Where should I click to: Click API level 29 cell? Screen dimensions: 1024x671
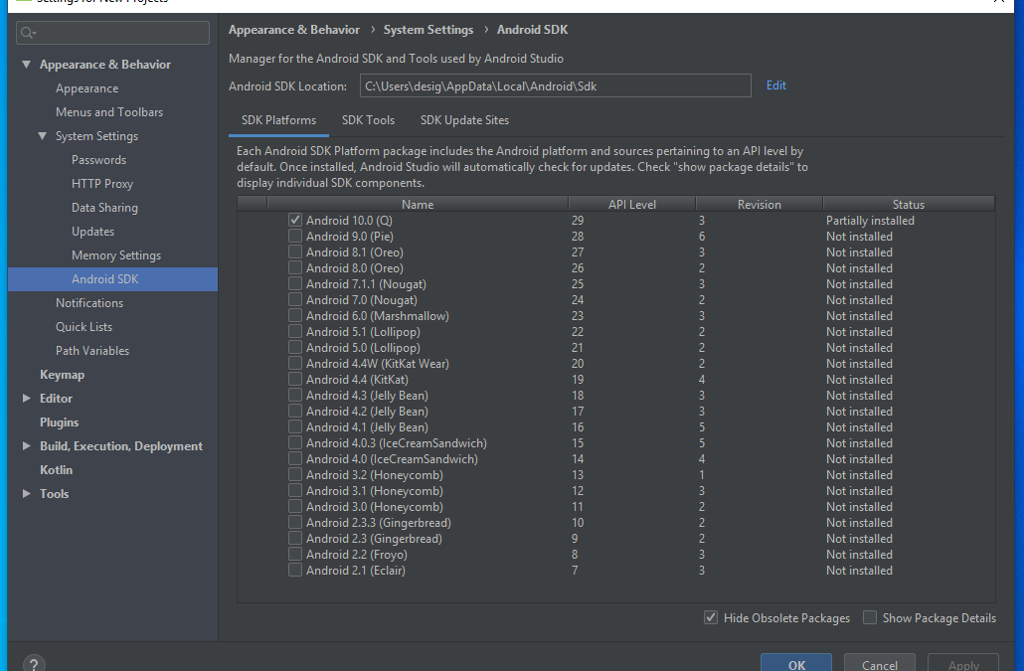click(578, 221)
